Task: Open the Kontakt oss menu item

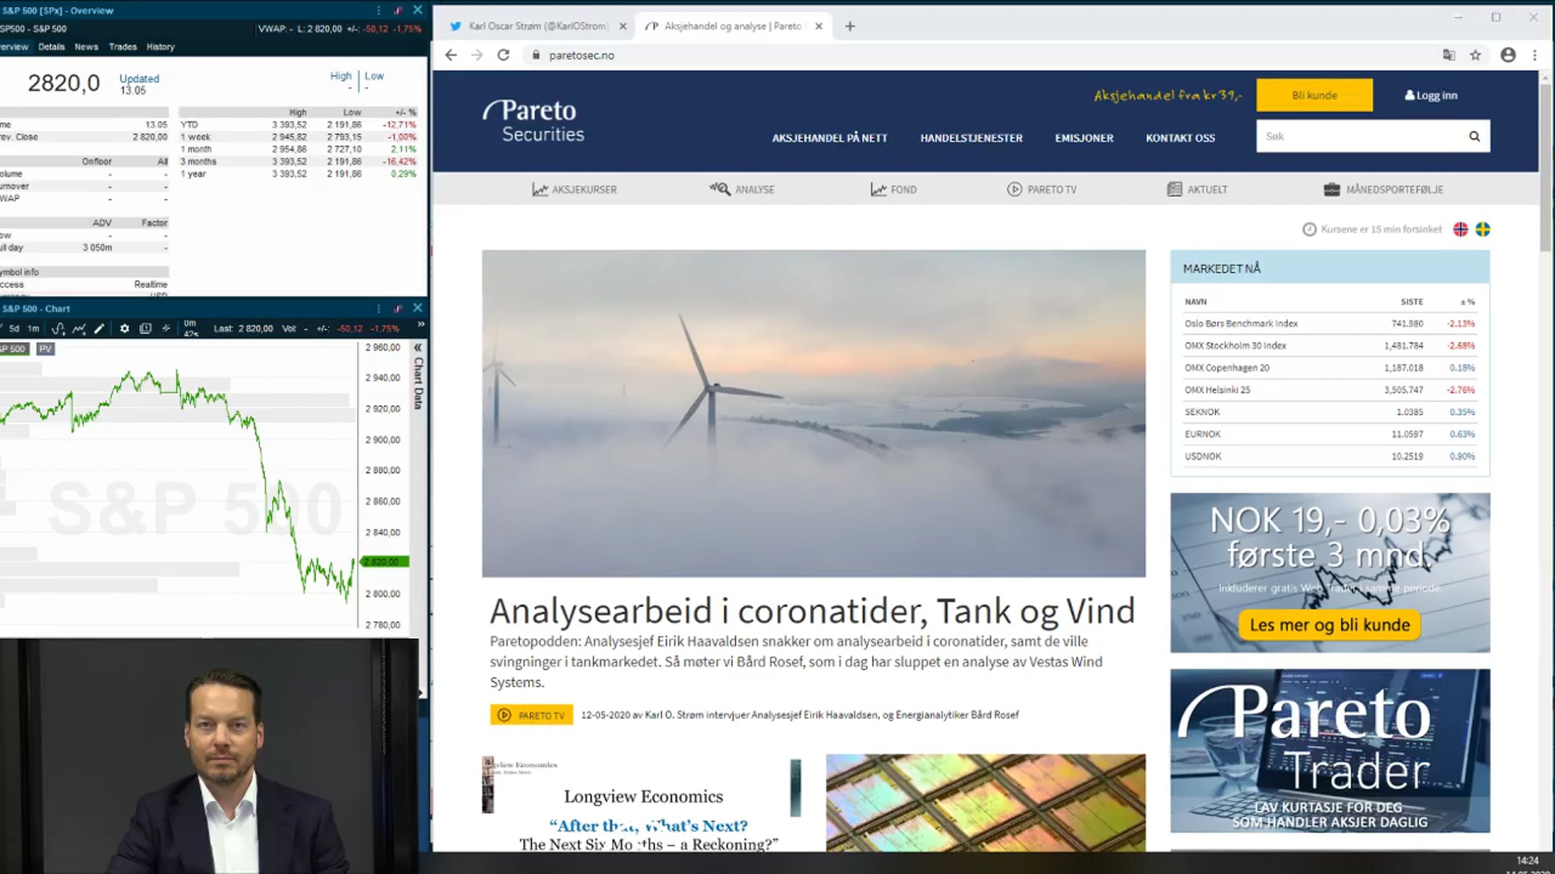Action: click(x=1181, y=138)
